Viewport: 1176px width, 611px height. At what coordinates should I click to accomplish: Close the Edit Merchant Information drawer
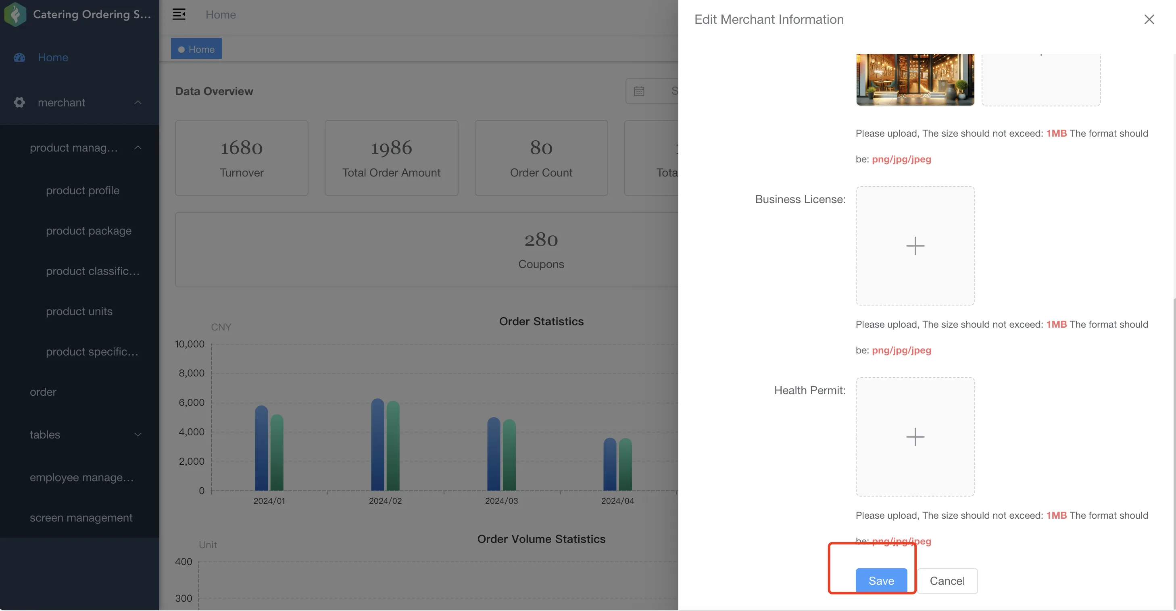tap(1149, 19)
